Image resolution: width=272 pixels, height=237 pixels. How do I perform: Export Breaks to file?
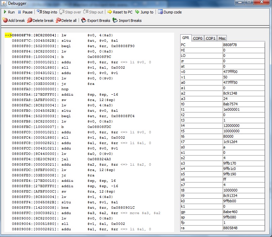point(96,21)
